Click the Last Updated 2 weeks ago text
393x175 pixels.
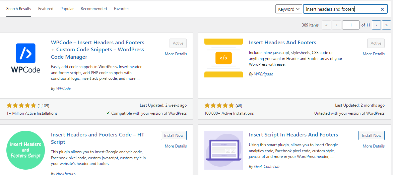[163, 105]
